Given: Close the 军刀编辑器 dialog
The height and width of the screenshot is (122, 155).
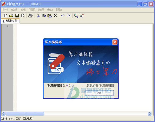Looking at the screenshot, I should click(115, 42).
